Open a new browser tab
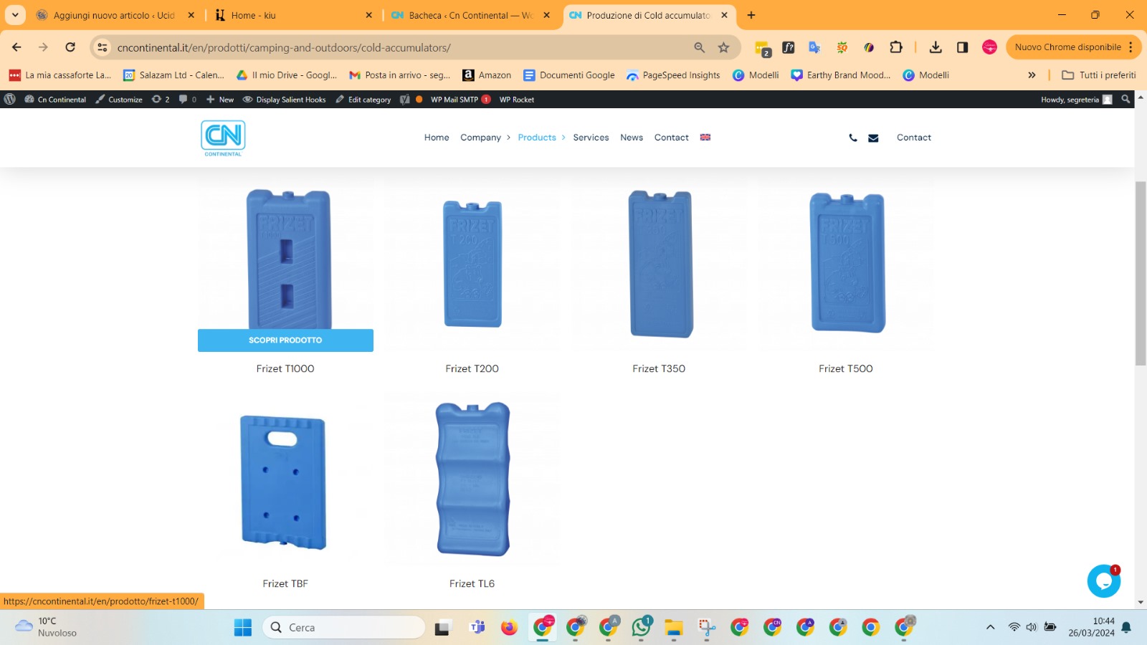Screen dimensions: 1147x645 (x=751, y=15)
